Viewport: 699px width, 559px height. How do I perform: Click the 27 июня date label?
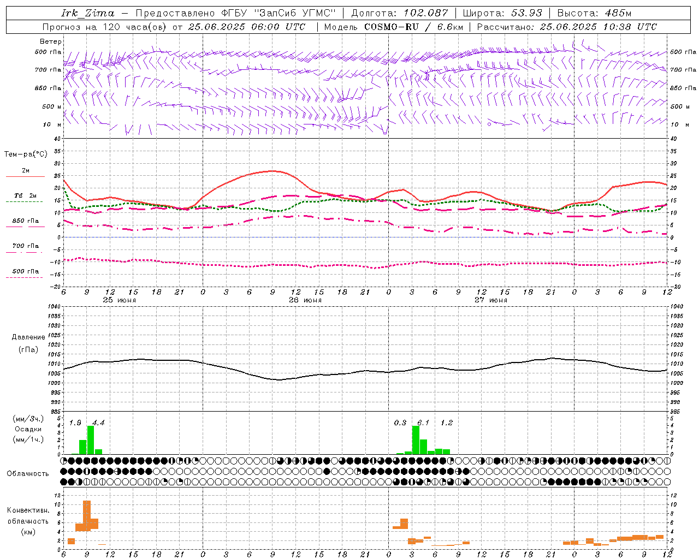click(490, 300)
